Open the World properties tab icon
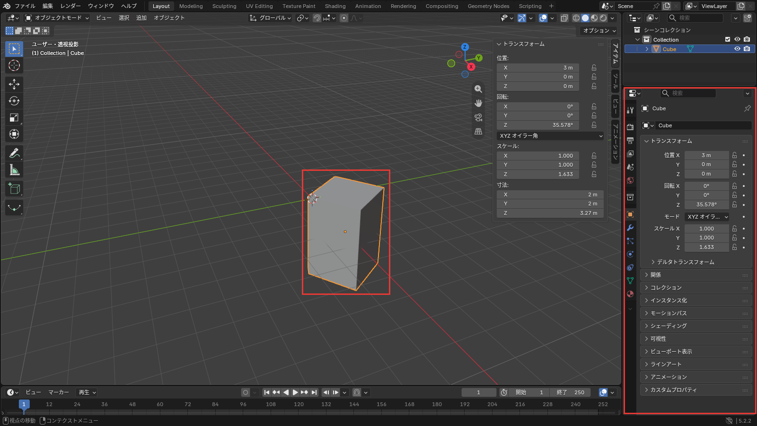 (x=630, y=180)
